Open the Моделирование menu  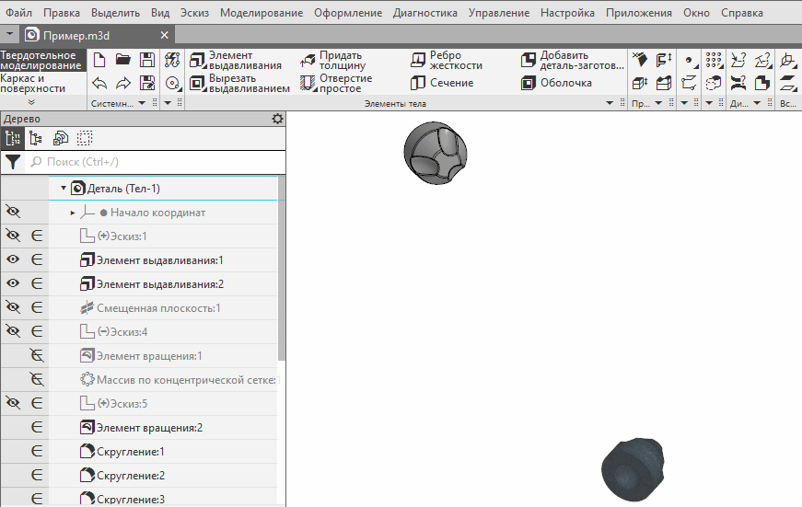coord(262,13)
